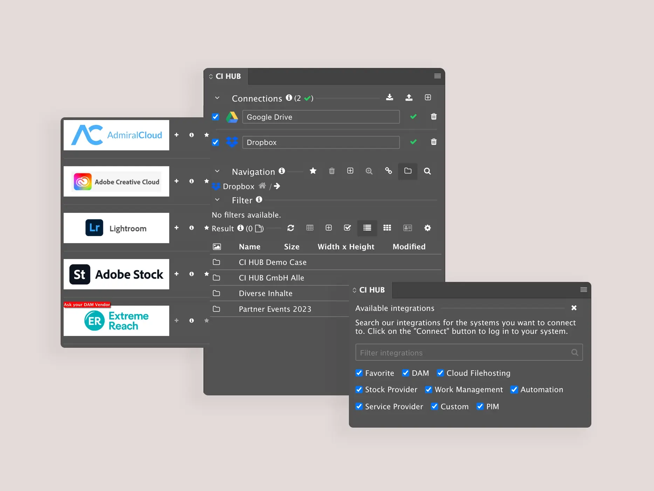The height and width of the screenshot is (491, 654).
Task: Open the integrations panel hamburger menu
Action: 584,290
